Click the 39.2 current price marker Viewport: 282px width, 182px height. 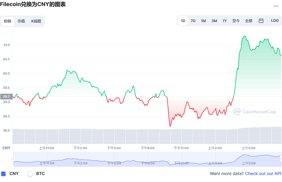tap(6, 96)
